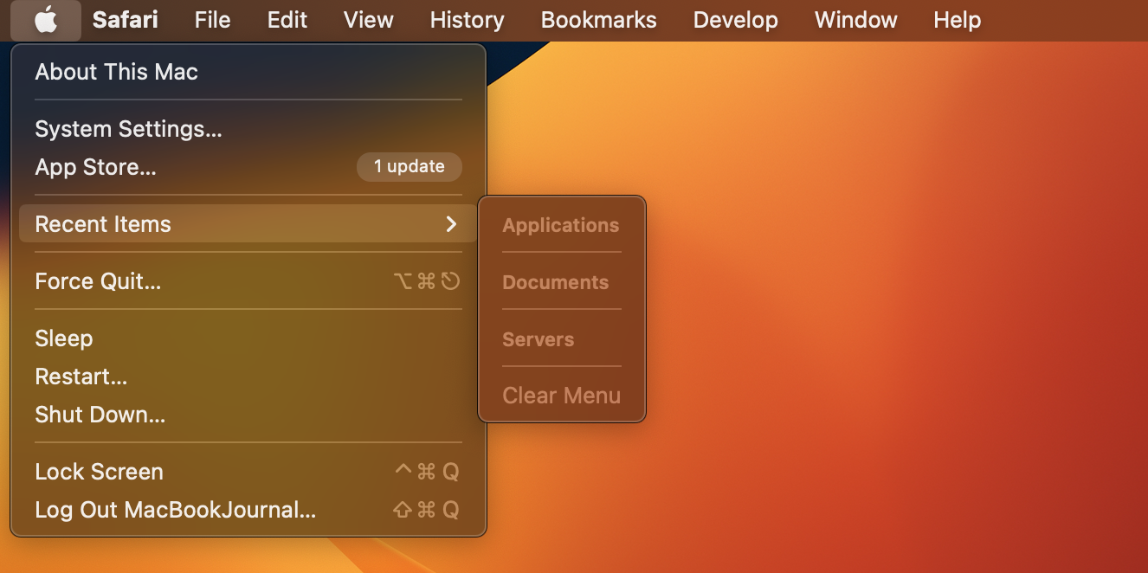This screenshot has height=573, width=1148.
Task: Open the App Store
Action: (x=95, y=168)
